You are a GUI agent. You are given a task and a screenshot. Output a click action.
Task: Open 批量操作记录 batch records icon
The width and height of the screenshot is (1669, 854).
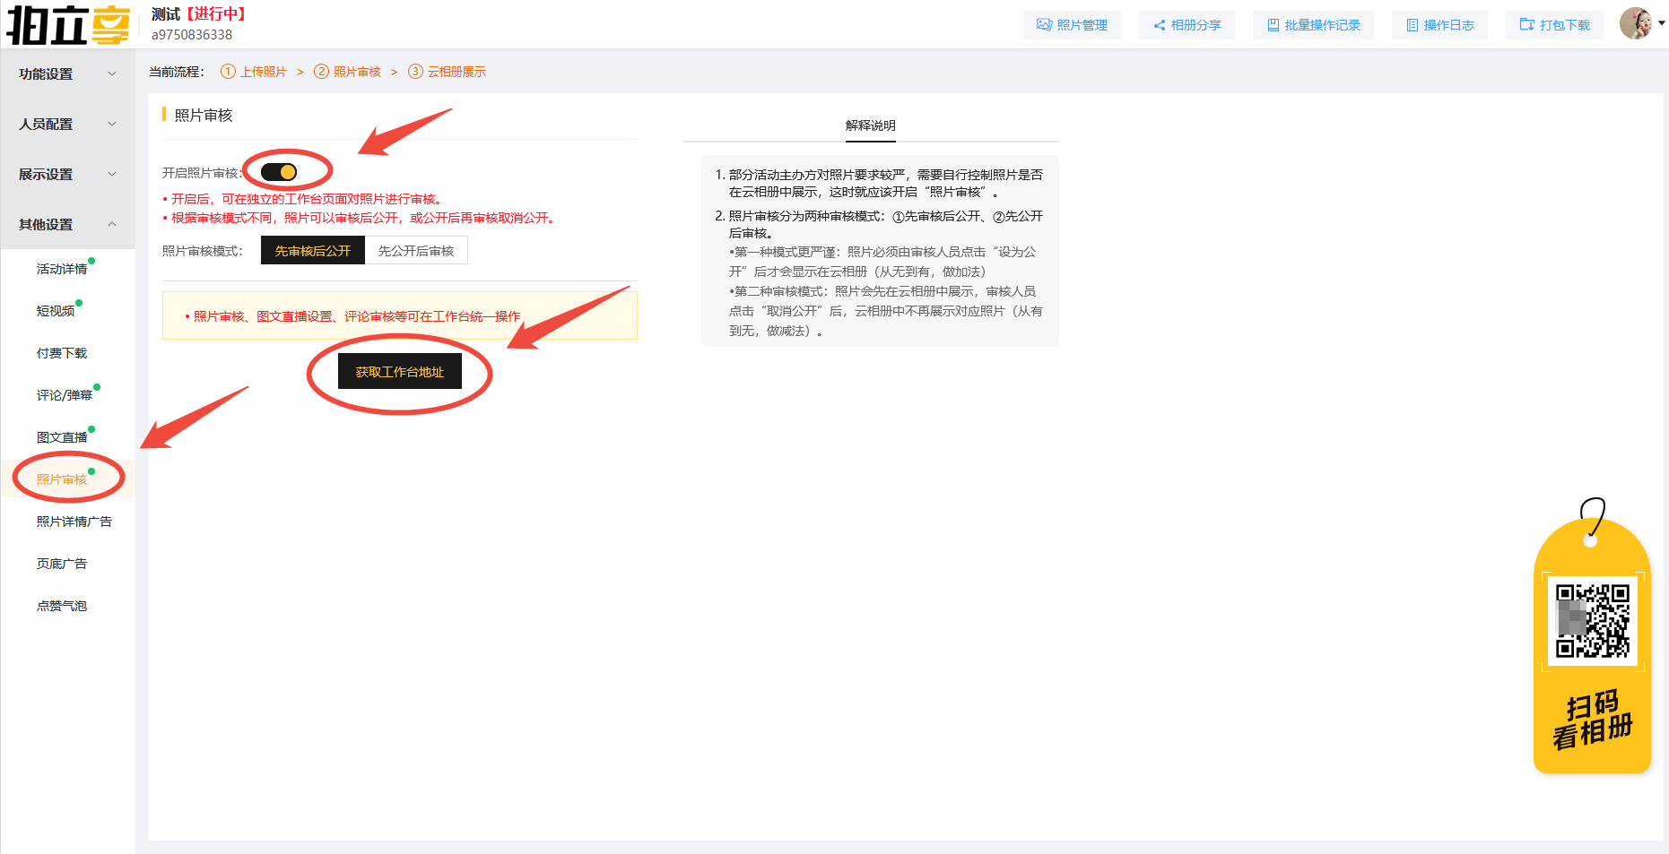1273,25
